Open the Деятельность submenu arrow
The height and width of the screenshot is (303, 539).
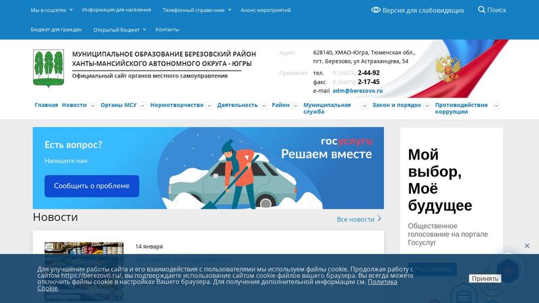coord(263,106)
